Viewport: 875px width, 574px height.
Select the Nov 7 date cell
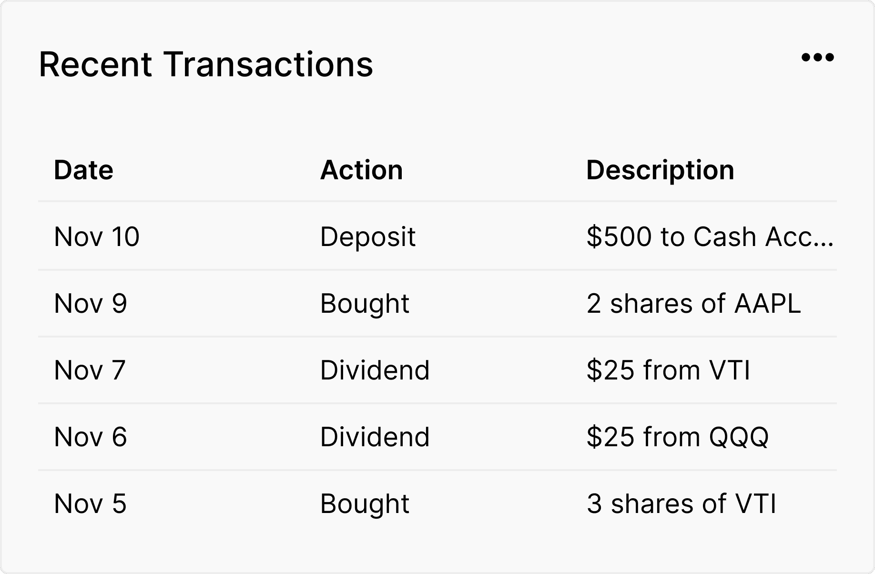[90, 370]
